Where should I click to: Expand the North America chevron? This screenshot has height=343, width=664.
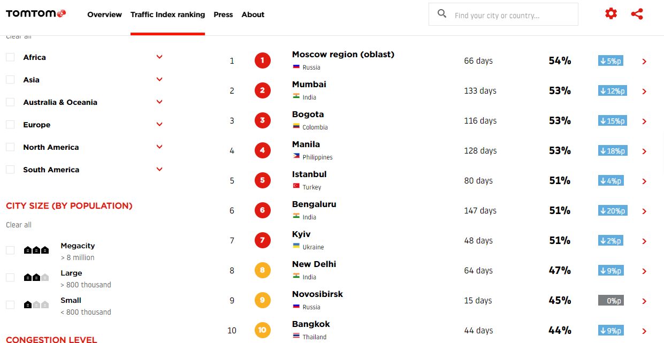click(159, 147)
